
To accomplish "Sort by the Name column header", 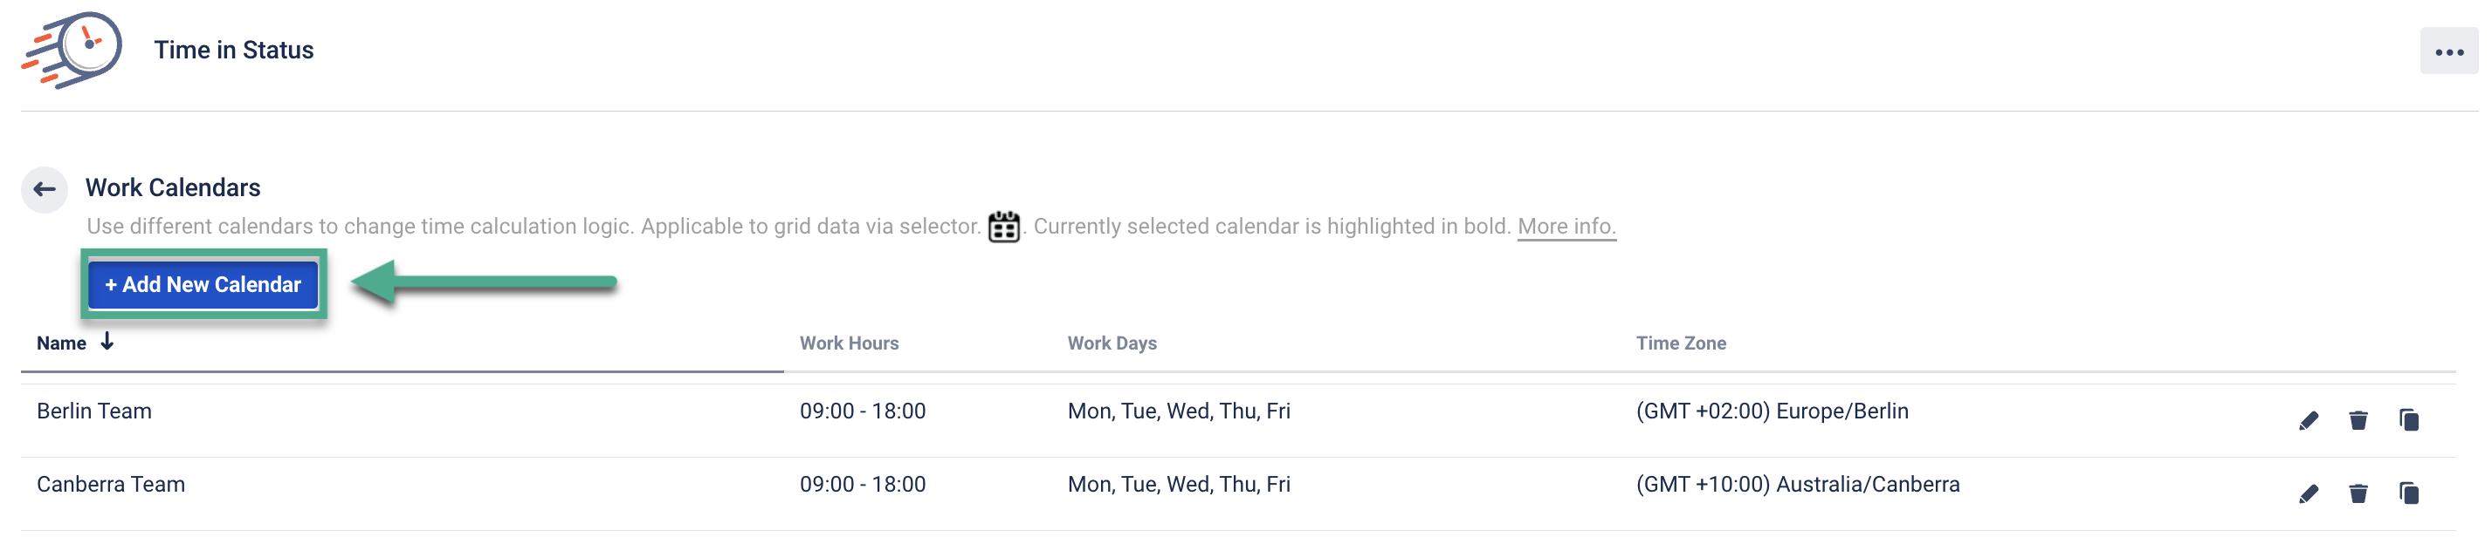I will pos(61,343).
